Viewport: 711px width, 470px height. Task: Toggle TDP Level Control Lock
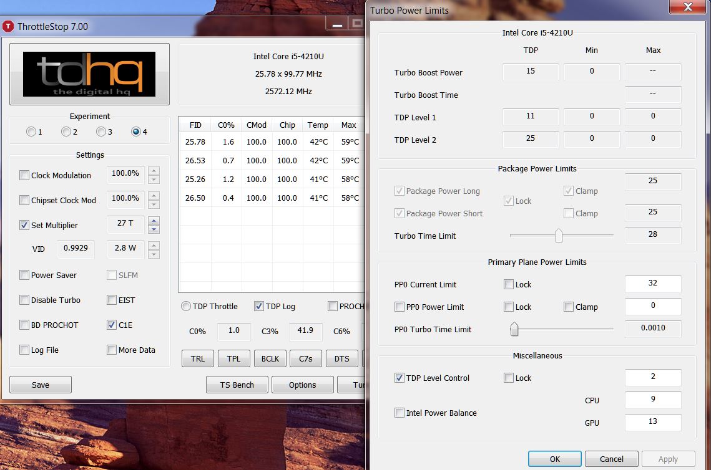[509, 378]
